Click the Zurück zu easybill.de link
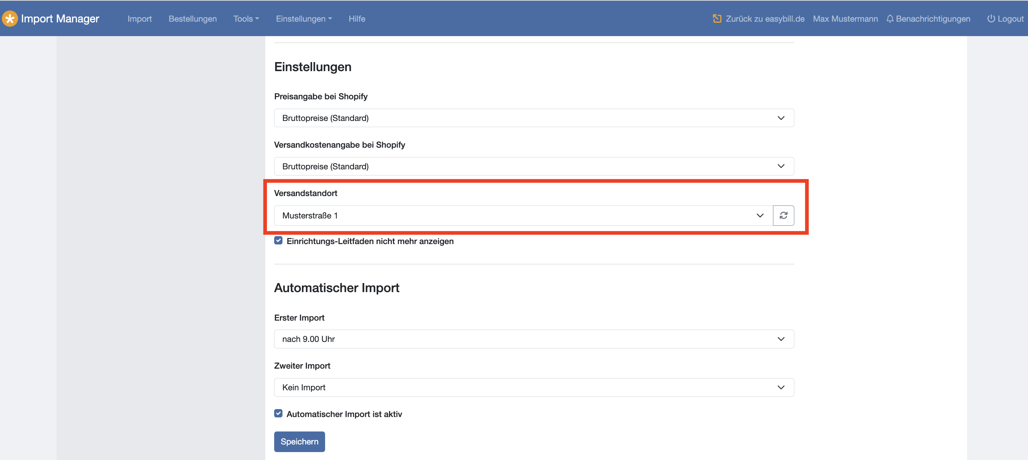 click(x=765, y=19)
